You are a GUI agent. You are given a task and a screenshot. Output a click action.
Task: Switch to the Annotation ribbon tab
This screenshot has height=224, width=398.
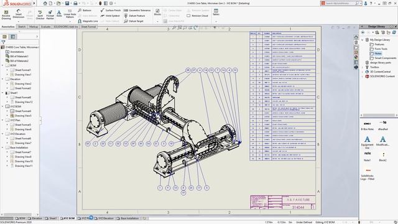click(8, 27)
